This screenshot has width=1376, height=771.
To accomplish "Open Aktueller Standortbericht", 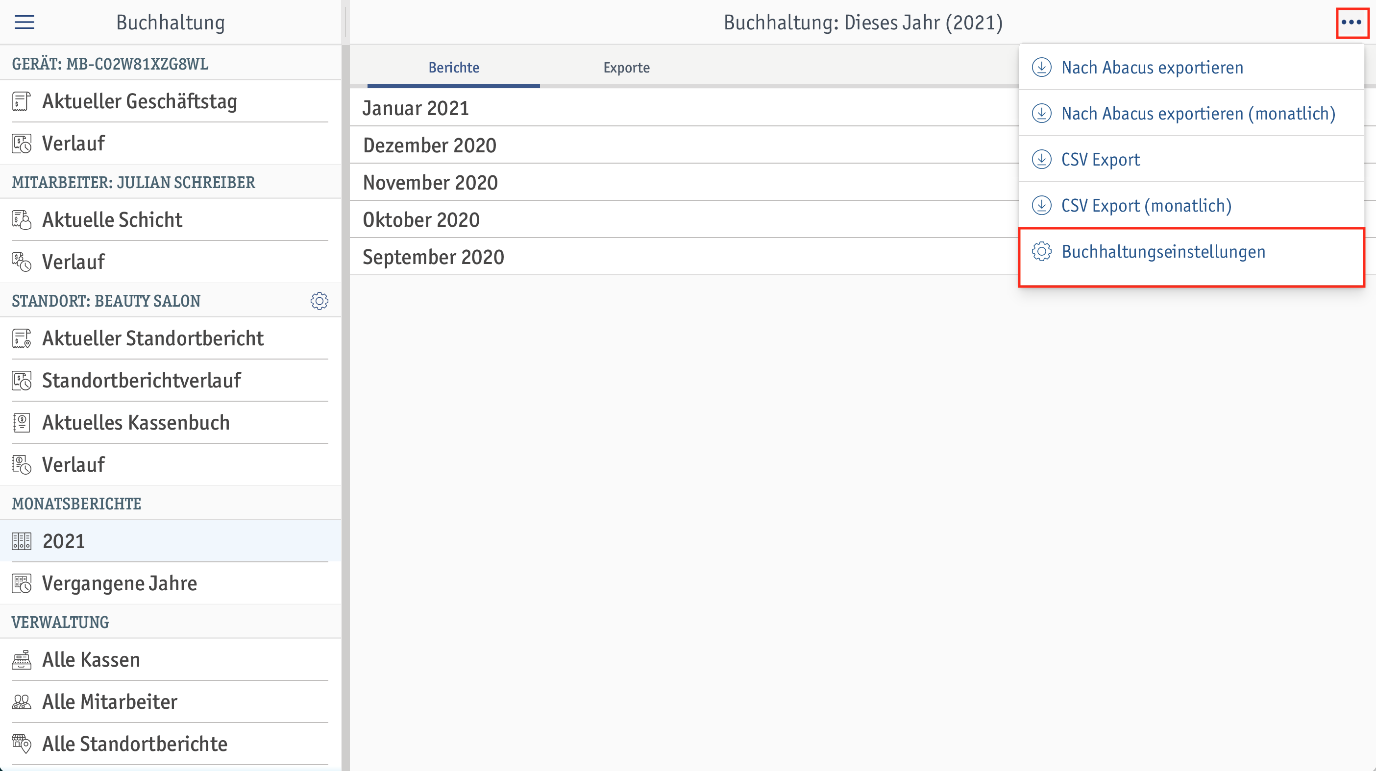I will (x=171, y=338).
